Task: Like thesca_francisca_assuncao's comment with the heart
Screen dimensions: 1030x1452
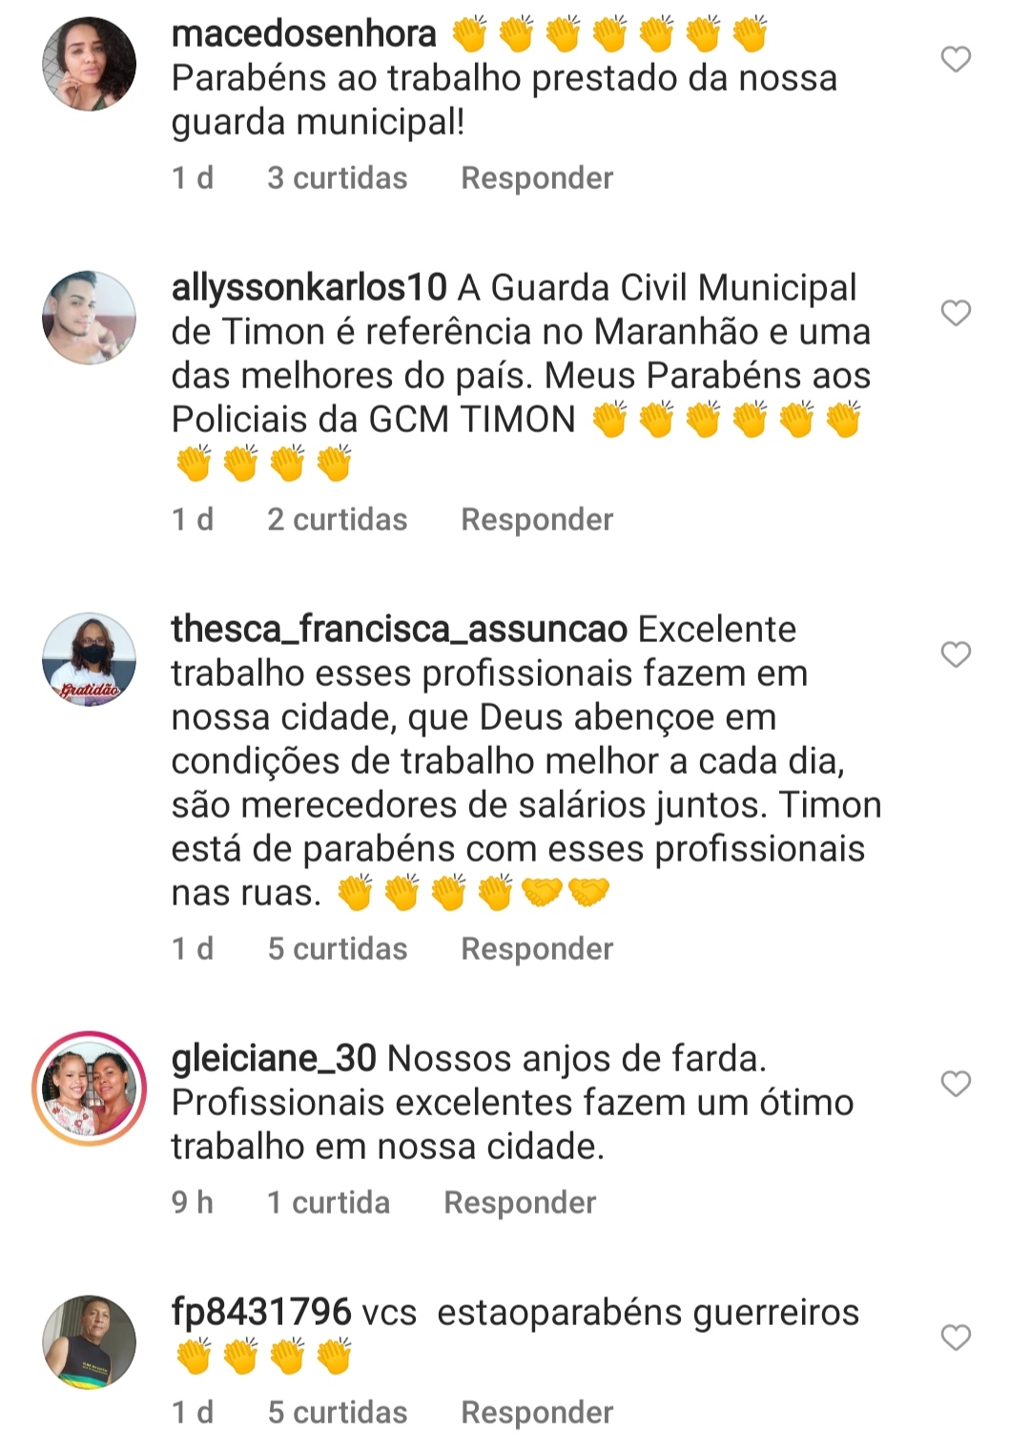Action: click(956, 654)
